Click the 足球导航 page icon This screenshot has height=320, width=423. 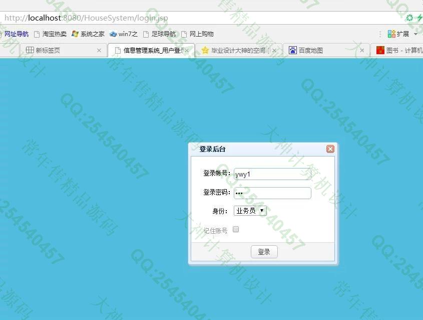[x=146, y=34]
